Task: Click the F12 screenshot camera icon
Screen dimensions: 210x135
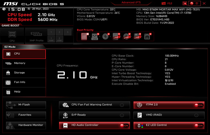Action: [163, 3]
